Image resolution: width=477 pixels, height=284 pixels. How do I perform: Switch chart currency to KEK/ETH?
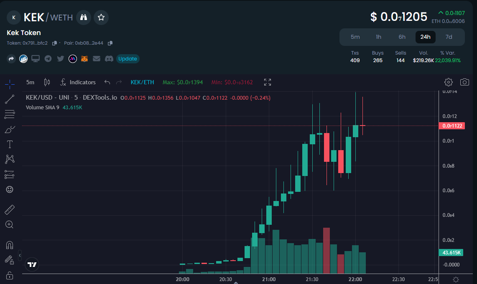point(142,82)
